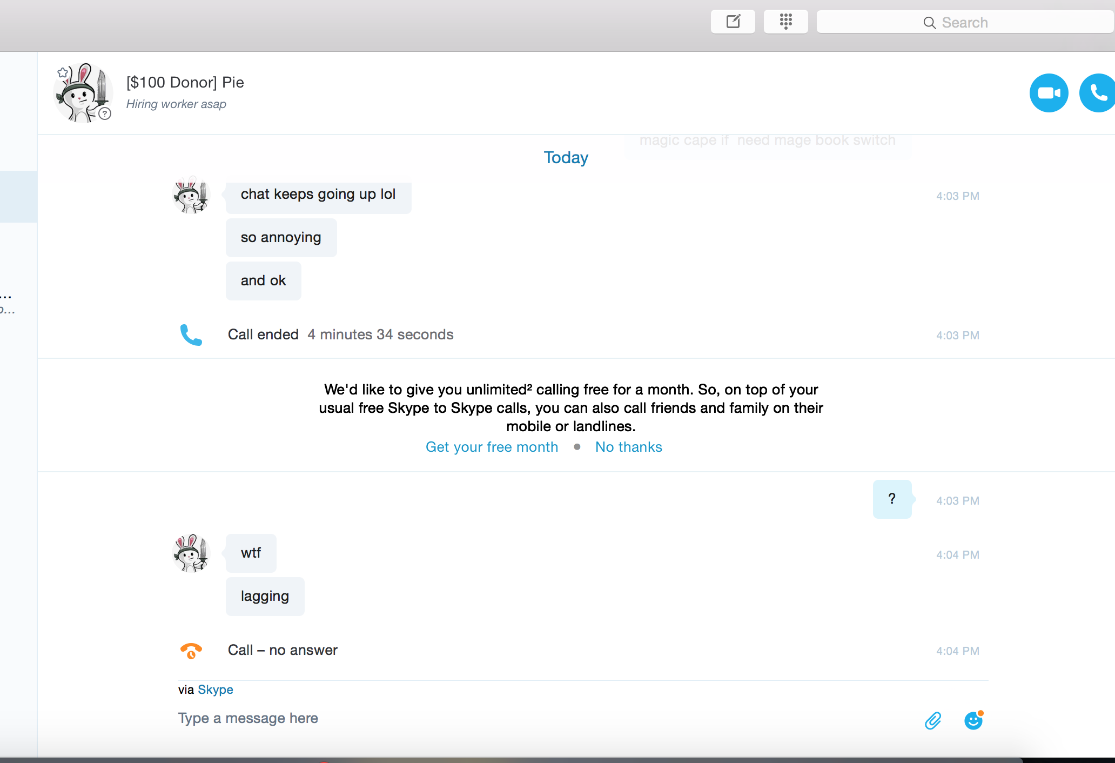The width and height of the screenshot is (1115, 763).
Task: Toggle favorite star on Pie's profile picture
Action: [63, 72]
